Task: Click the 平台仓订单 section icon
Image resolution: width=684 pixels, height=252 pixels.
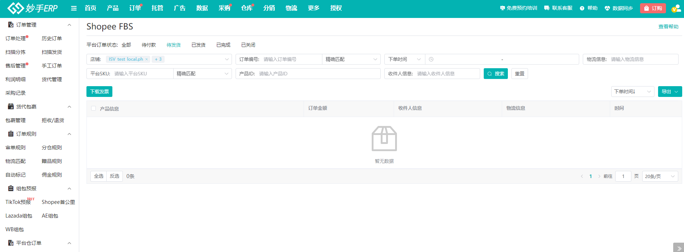Action: pyautogui.click(x=11, y=243)
